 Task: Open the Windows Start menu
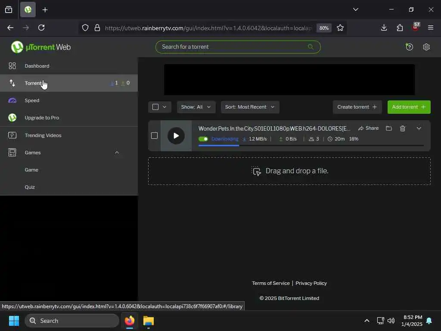pyautogui.click(x=14, y=321)
